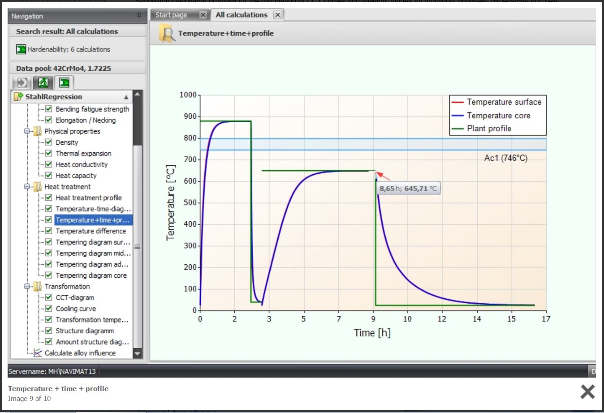Switch to the All calculations tab
This screenshot has width=604, height=413.
[x=242, y=15]
